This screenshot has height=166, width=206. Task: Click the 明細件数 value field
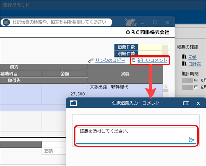point(154,54)
